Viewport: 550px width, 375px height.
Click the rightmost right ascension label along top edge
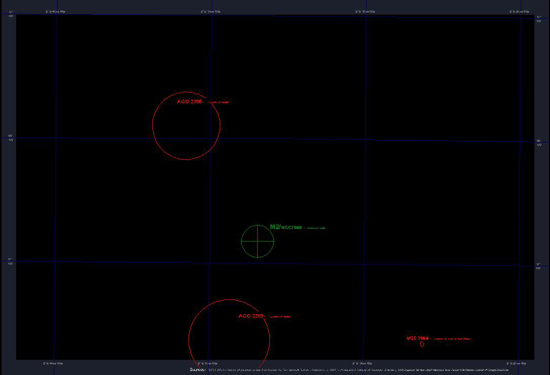[x=519, y=11]
